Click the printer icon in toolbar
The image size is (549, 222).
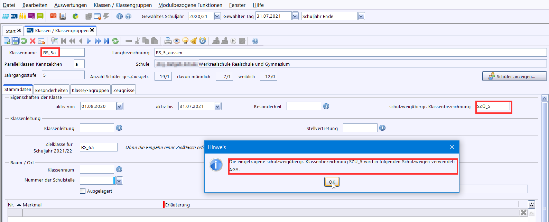point(168,41)
